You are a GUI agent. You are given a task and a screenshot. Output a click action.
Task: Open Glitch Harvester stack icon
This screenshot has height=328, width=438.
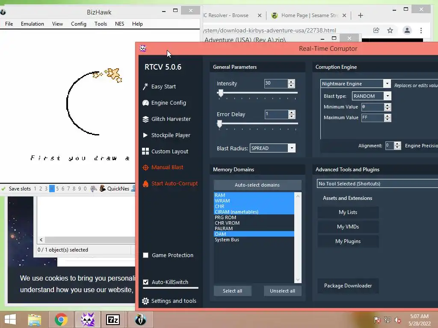[145, 119]
